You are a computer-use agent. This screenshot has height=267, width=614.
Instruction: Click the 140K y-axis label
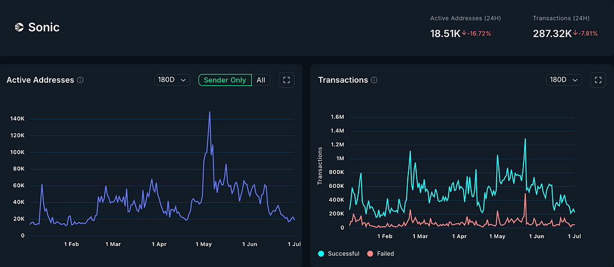pyautogui.click(x=17, y=119)
